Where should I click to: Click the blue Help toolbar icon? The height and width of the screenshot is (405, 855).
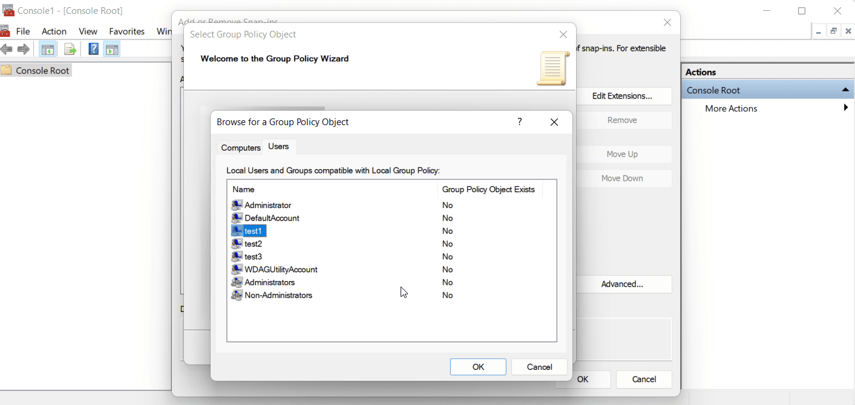(94, 50)
